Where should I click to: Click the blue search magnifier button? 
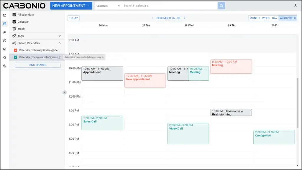coord(221,6)
